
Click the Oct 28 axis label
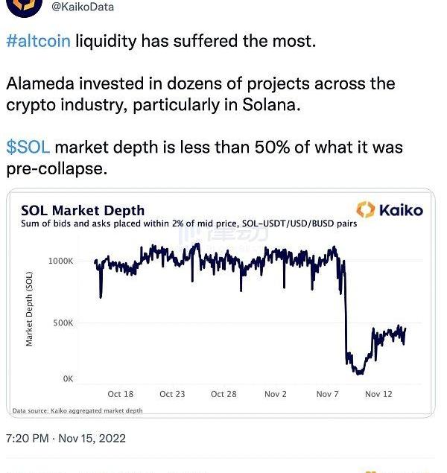point(223,394)
